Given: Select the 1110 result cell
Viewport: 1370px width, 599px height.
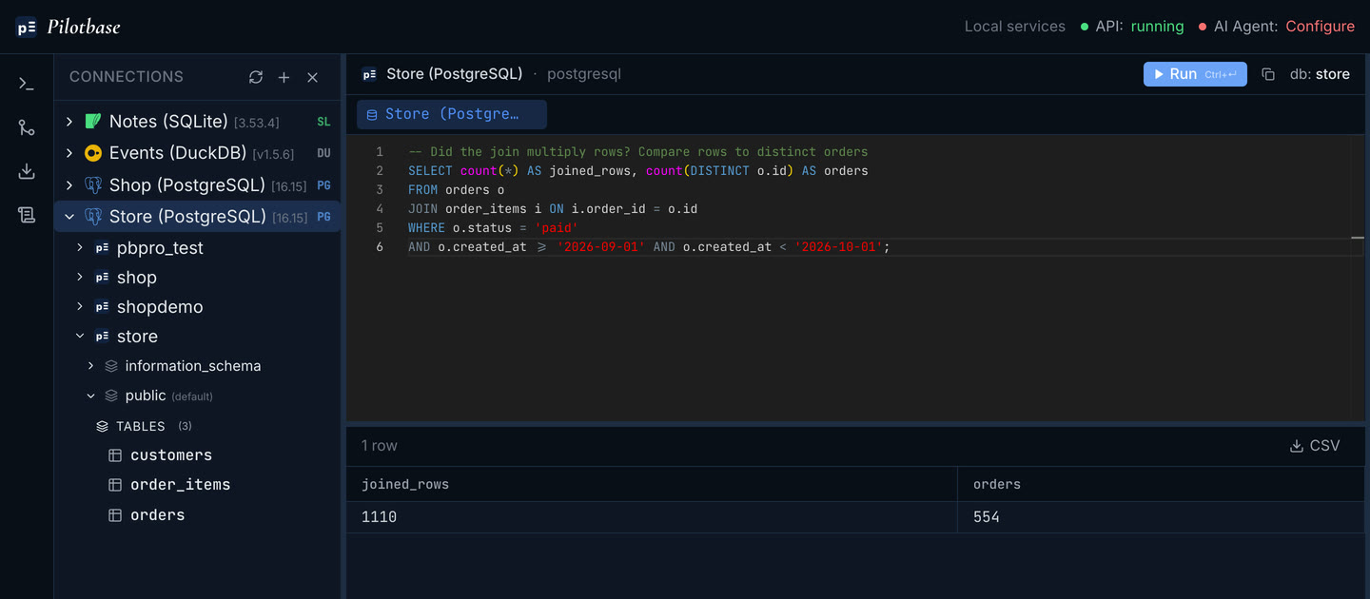Looking at the screenshot, I should click(x=652, y=517).
